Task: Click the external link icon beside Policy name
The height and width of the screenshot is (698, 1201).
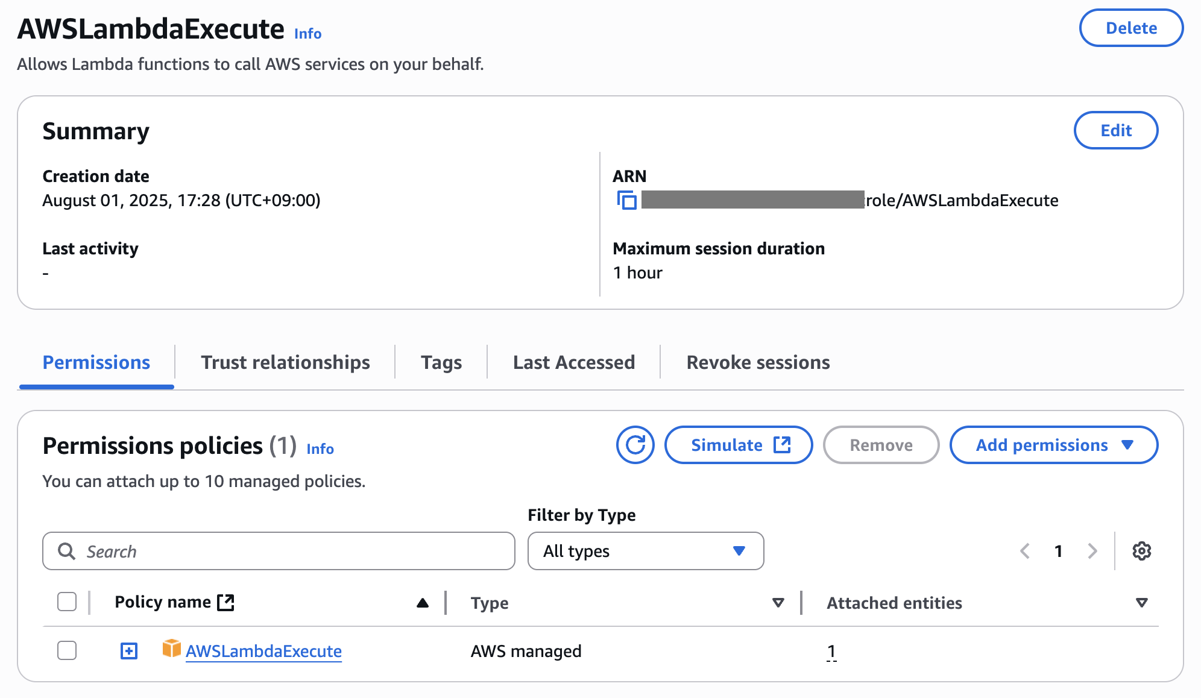Action: [x=225, y=602]
